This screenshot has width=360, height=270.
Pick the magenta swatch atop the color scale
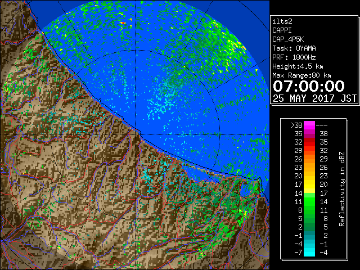click(309, 125)
